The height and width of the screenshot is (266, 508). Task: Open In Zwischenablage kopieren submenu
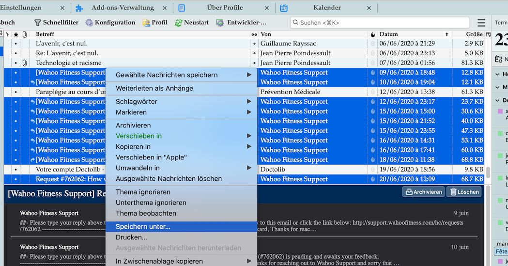tap(182, 261)
